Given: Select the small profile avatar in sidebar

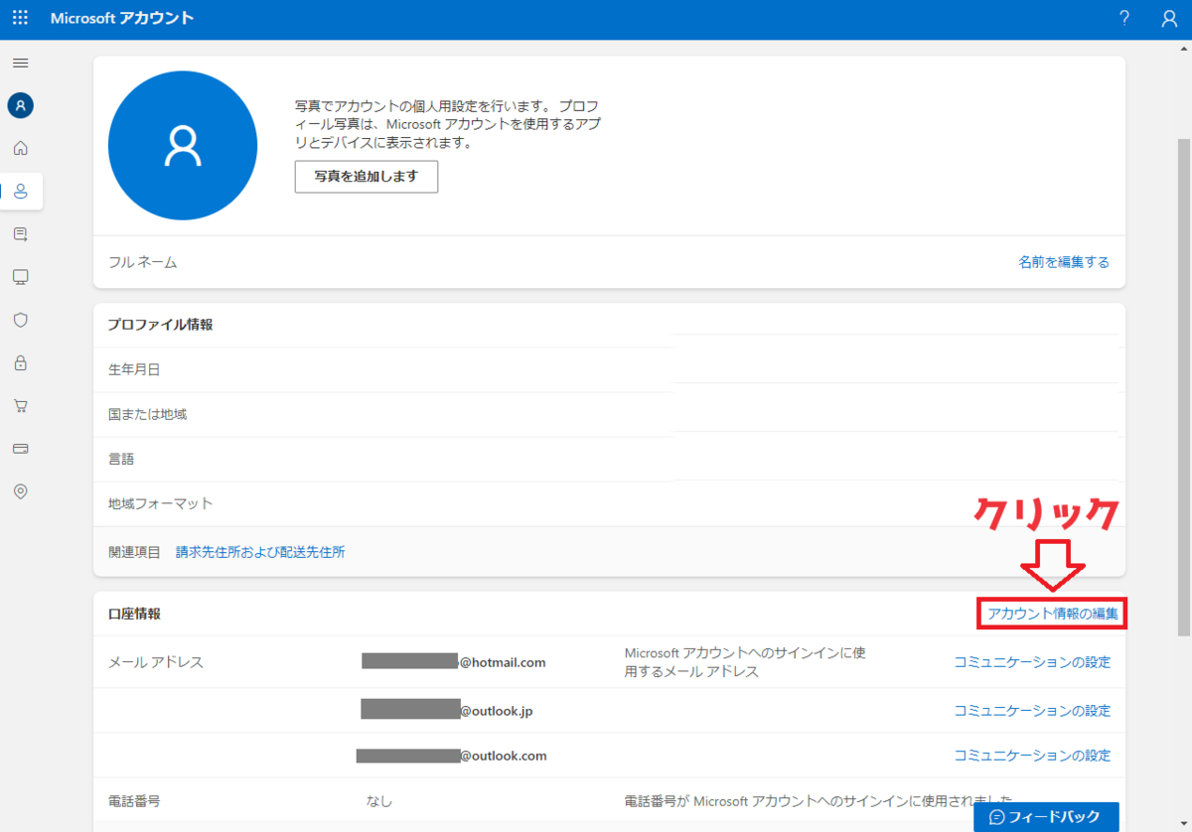Looking at the screenshot, I should (20, 104).
